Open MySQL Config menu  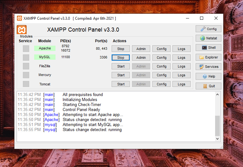(161, 58)
